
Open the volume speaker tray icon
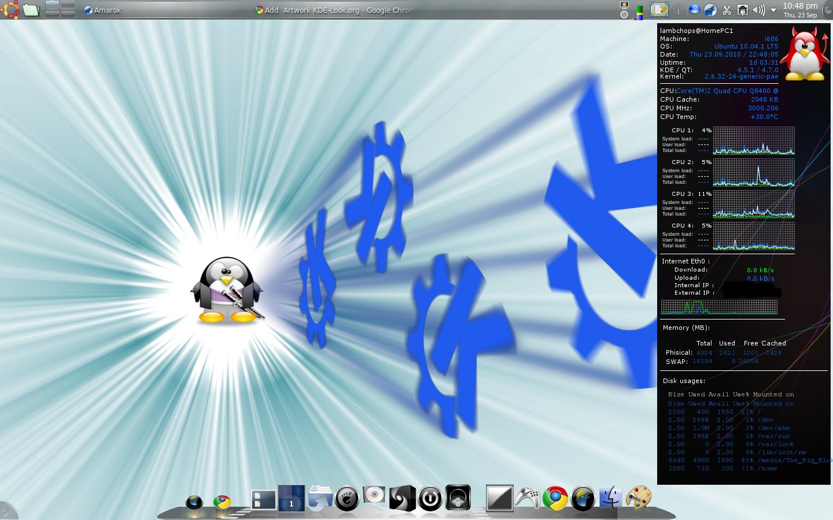click(x=759, y=10)
